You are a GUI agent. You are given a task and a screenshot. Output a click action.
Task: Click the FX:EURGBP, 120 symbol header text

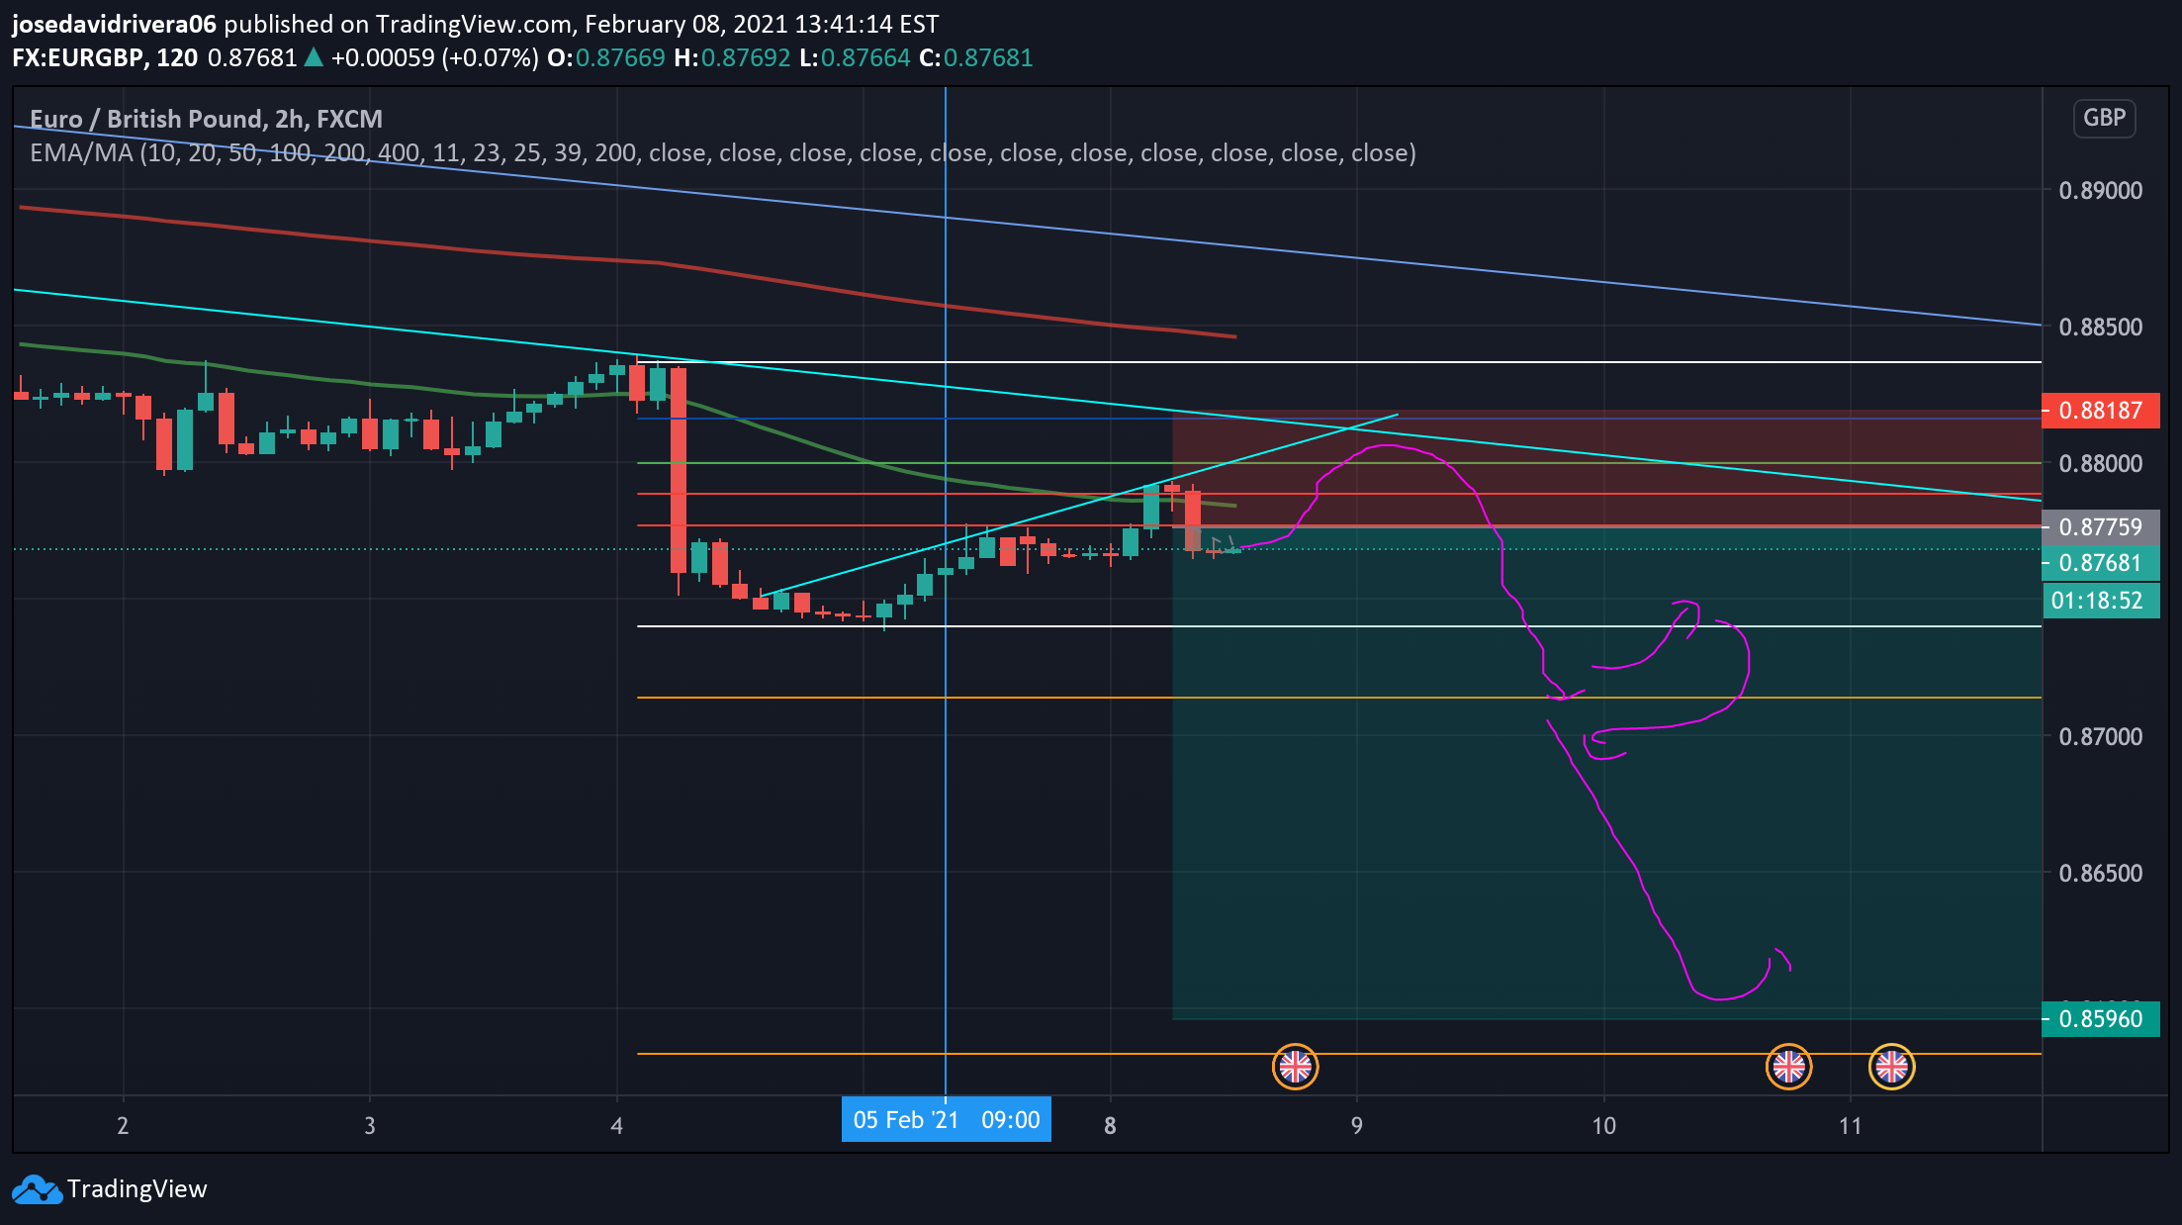(x=105, y=58)
